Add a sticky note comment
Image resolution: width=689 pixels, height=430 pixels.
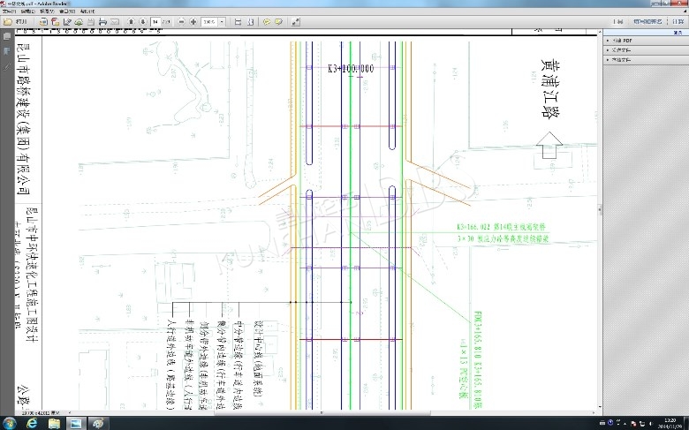click(x=266, y=21)
